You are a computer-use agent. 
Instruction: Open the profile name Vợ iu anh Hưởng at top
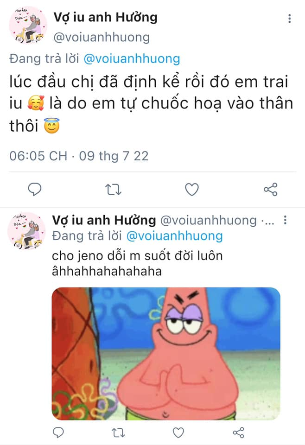pos(106,17)
